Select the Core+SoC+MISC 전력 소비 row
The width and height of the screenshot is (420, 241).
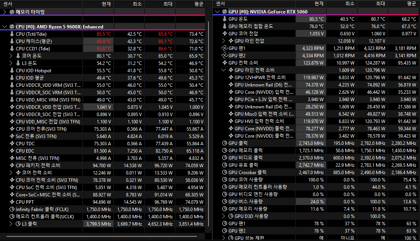[x=102, y=194]
